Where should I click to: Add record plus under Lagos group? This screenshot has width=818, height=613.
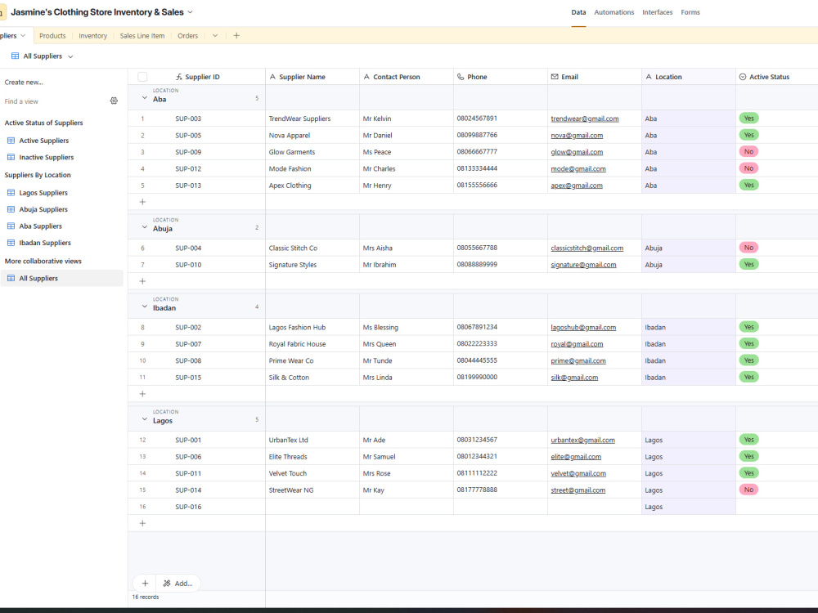tap(142, 523)
